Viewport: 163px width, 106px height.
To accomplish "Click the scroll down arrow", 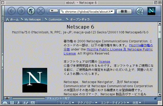I will pyautogui.click(x=160, y=94).
